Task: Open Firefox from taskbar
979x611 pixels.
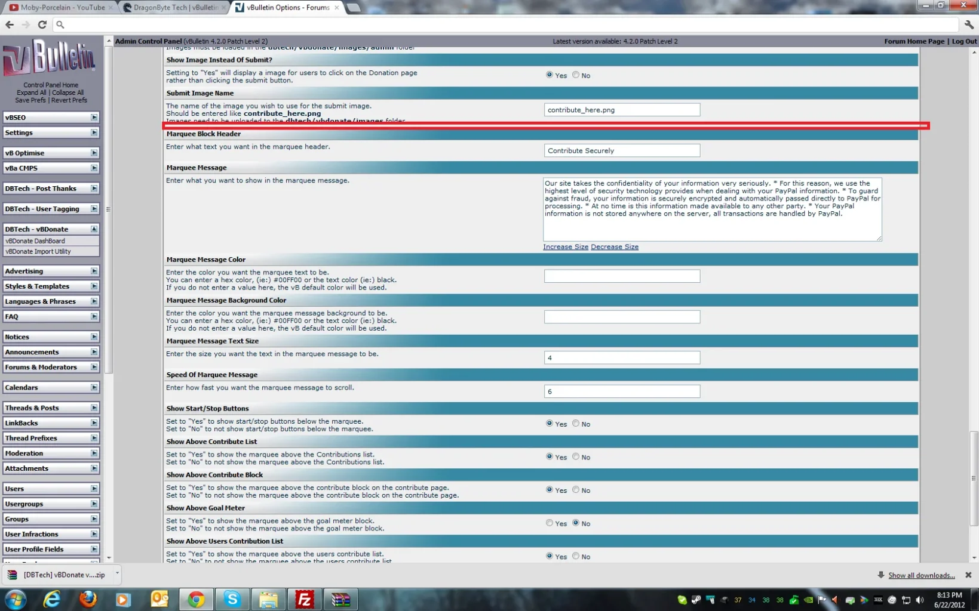Action: coord(88,599)
